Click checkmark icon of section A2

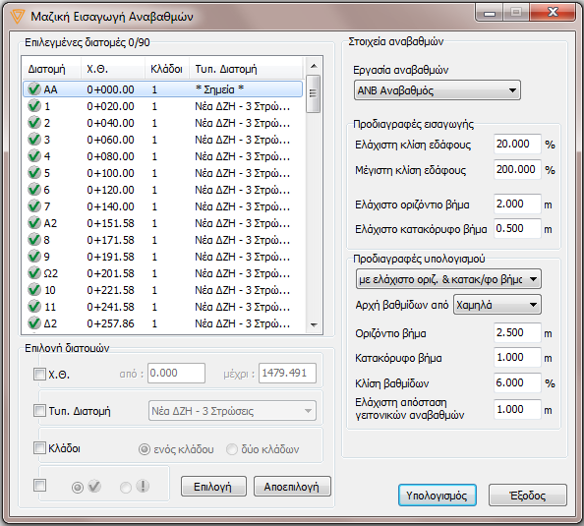coord(34,223)
